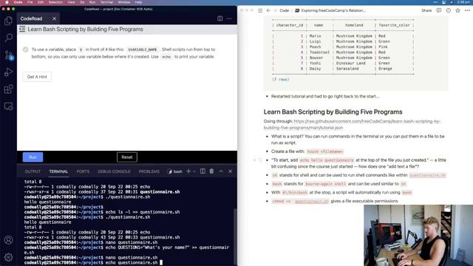Click Share in the Notion window
Viewport: 473px width, 266px height.
pos(426,10)
